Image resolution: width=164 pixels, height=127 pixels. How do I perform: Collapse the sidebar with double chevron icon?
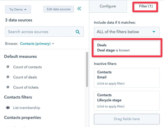[x=79, y=9]
